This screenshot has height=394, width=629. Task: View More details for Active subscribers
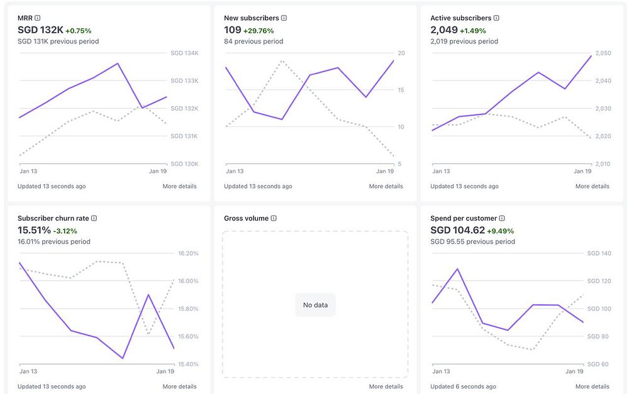pos(592,187)
